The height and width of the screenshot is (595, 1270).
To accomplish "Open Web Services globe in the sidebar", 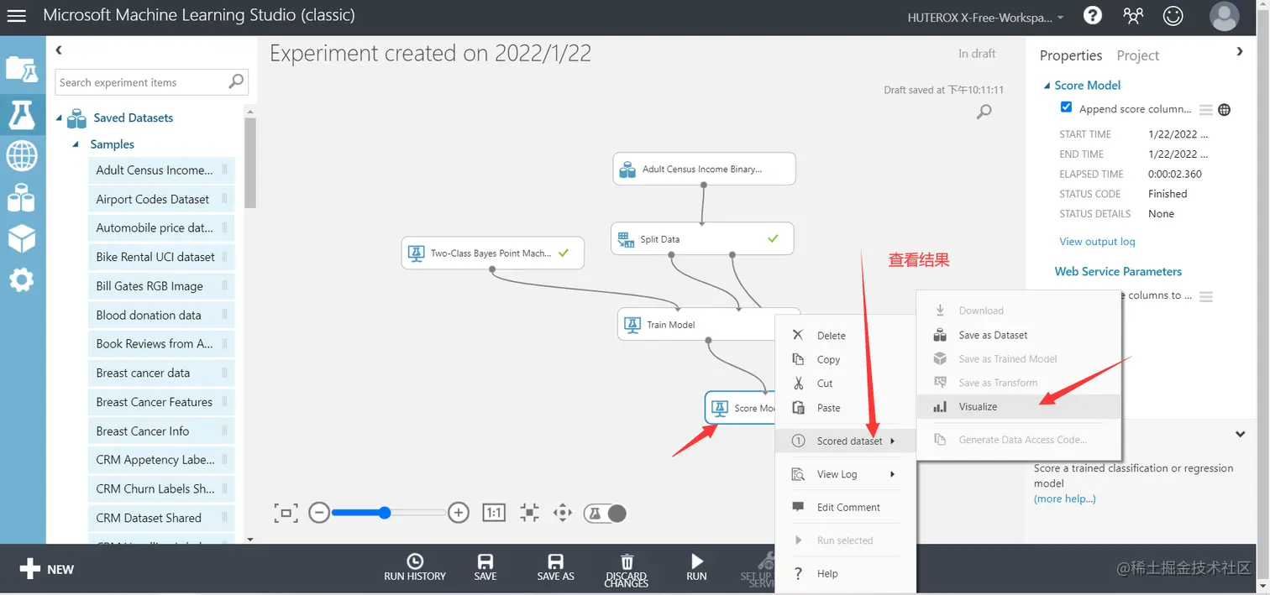I will tap(22, 155).
